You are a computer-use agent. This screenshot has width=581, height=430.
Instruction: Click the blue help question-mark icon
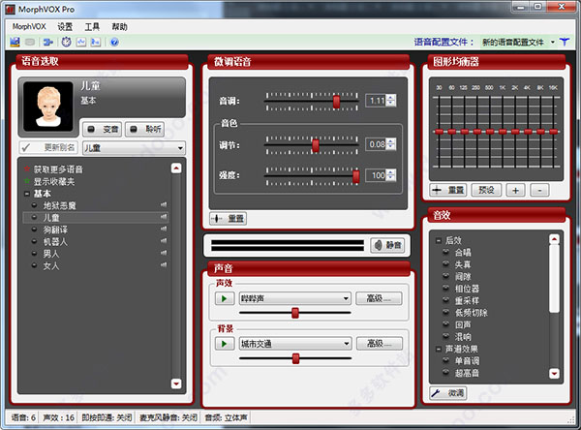(x=114, y=42)
